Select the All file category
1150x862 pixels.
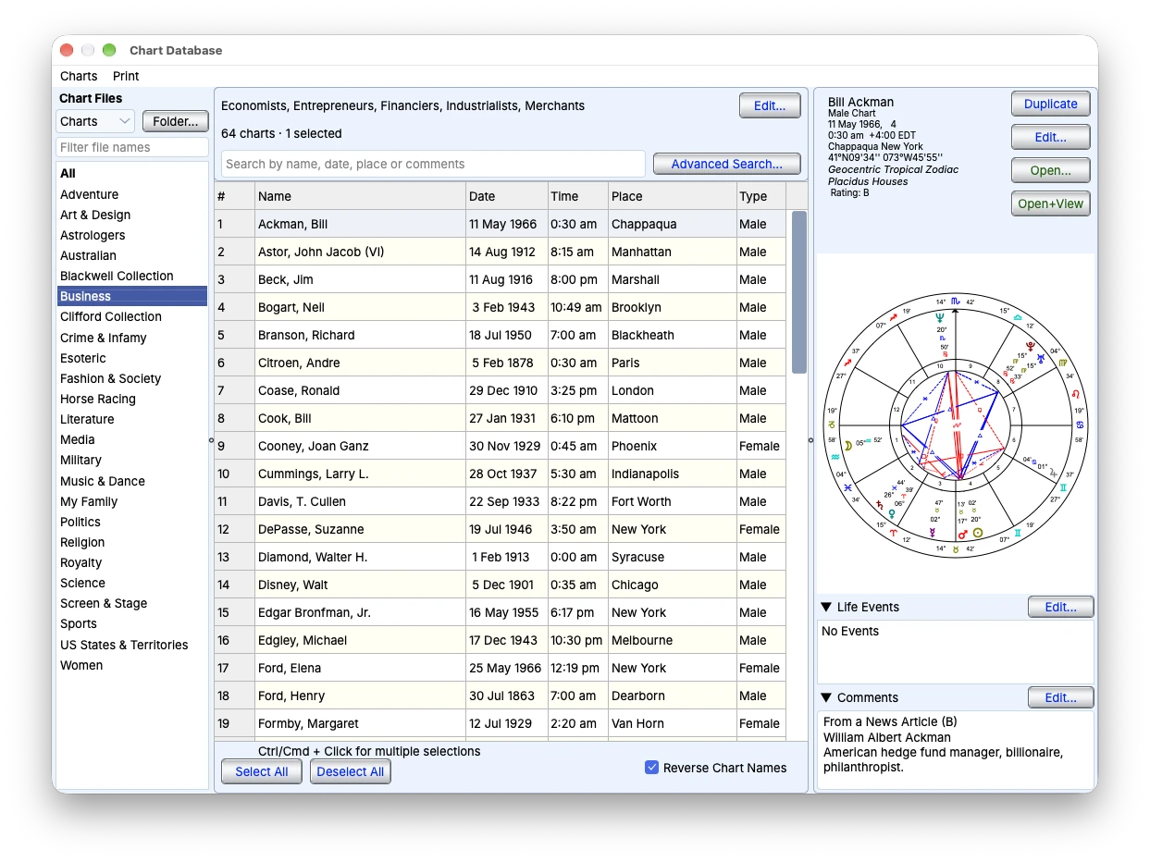tap(132, 173)
